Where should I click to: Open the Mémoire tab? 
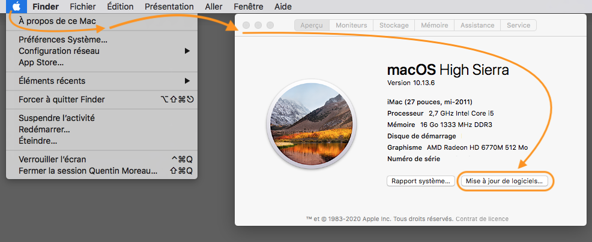[434, 25]
